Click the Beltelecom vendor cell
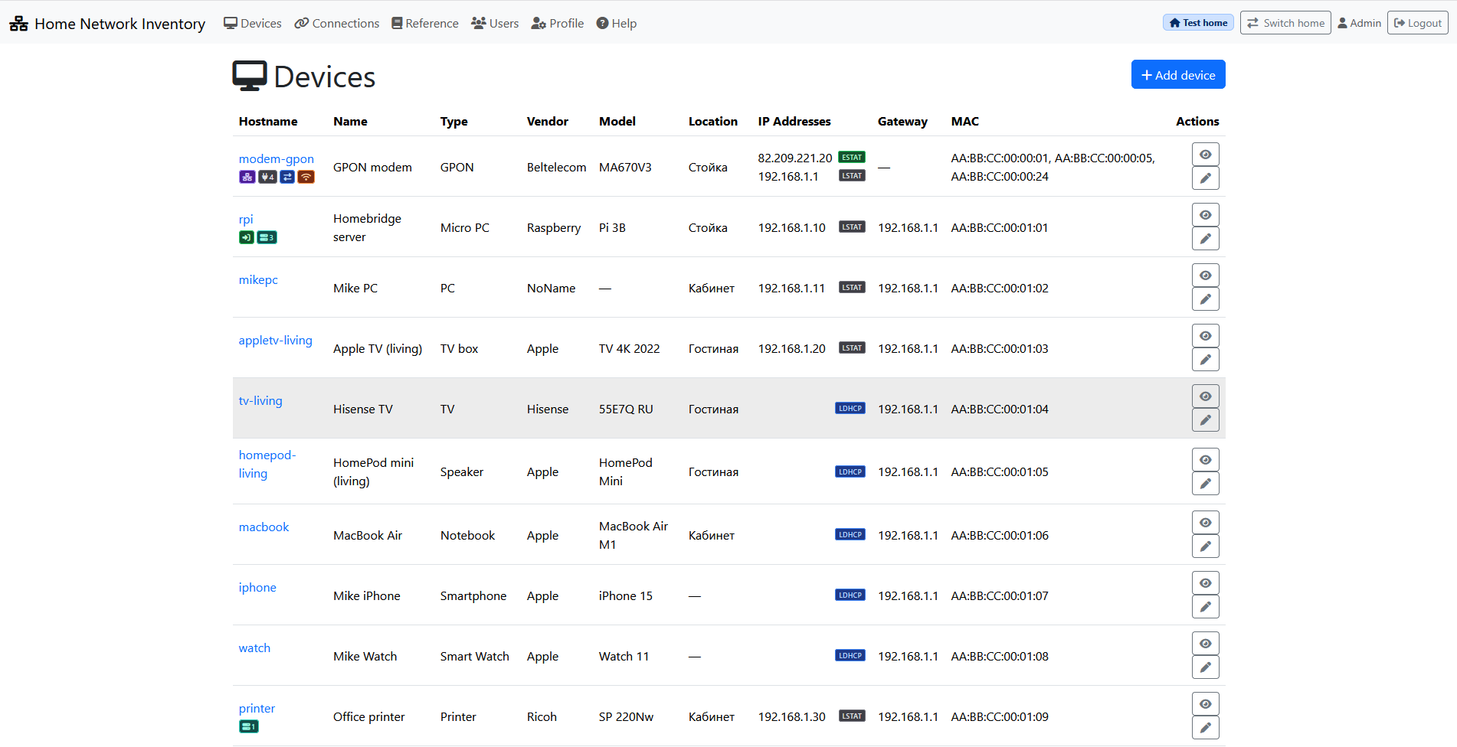The width and height of the screenshot is (1457, 747). click(557, 167)
